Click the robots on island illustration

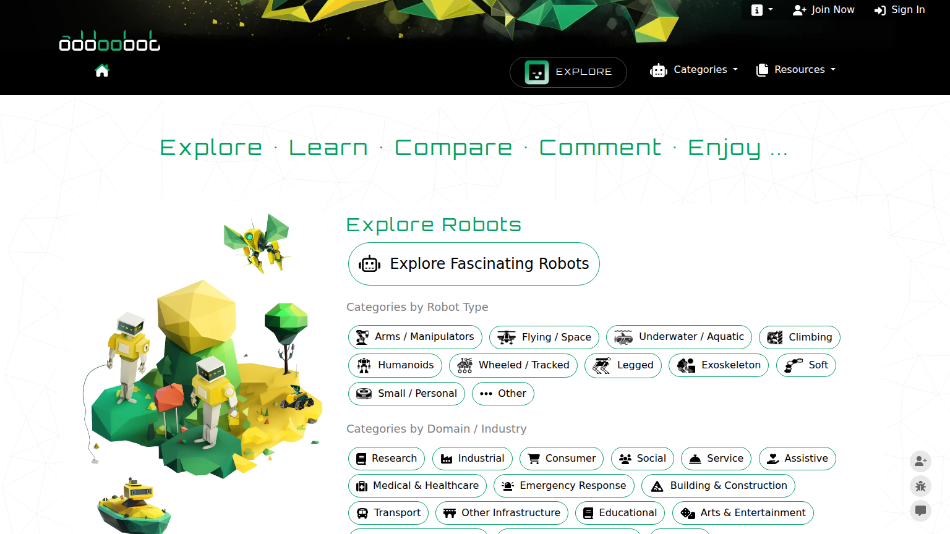coord(203,378)
